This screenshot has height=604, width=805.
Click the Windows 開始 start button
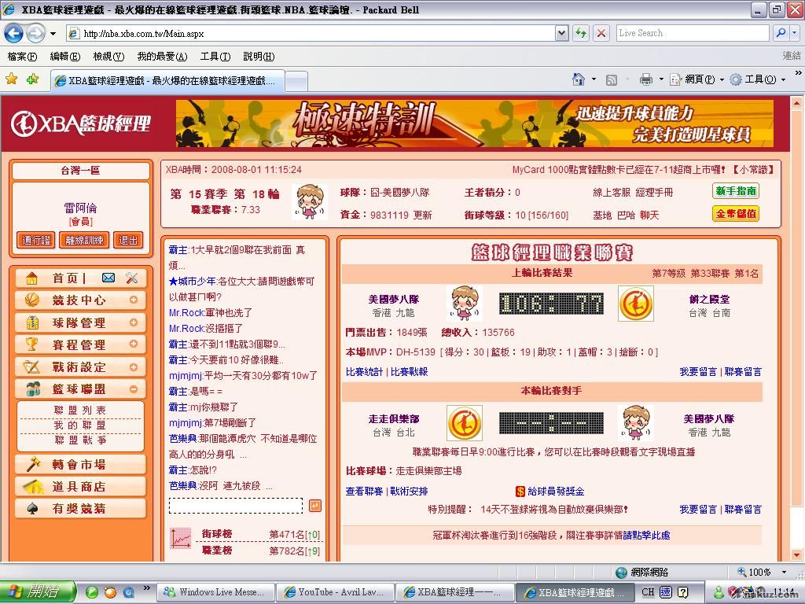[x=38, y=591]
